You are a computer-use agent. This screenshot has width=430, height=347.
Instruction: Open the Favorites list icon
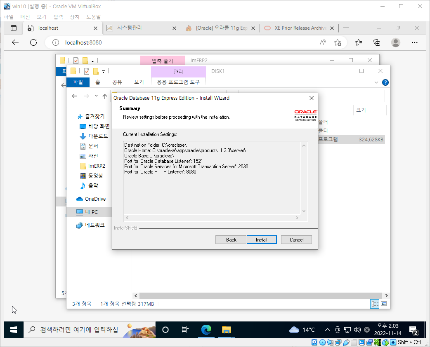tap(359, 42)
